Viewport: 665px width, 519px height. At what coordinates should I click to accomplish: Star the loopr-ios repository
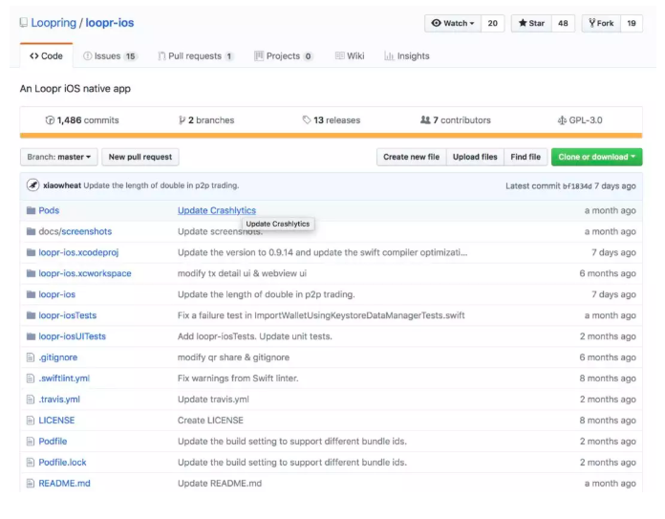(x=531, y=23)
